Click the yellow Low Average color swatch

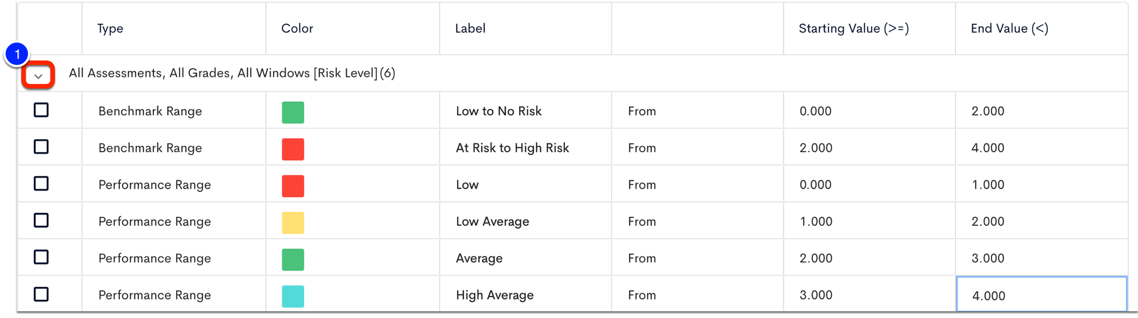[x=293, y=222]
